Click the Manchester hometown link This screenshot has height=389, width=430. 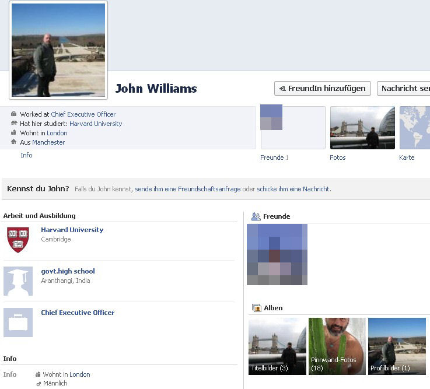coord(48,142)
